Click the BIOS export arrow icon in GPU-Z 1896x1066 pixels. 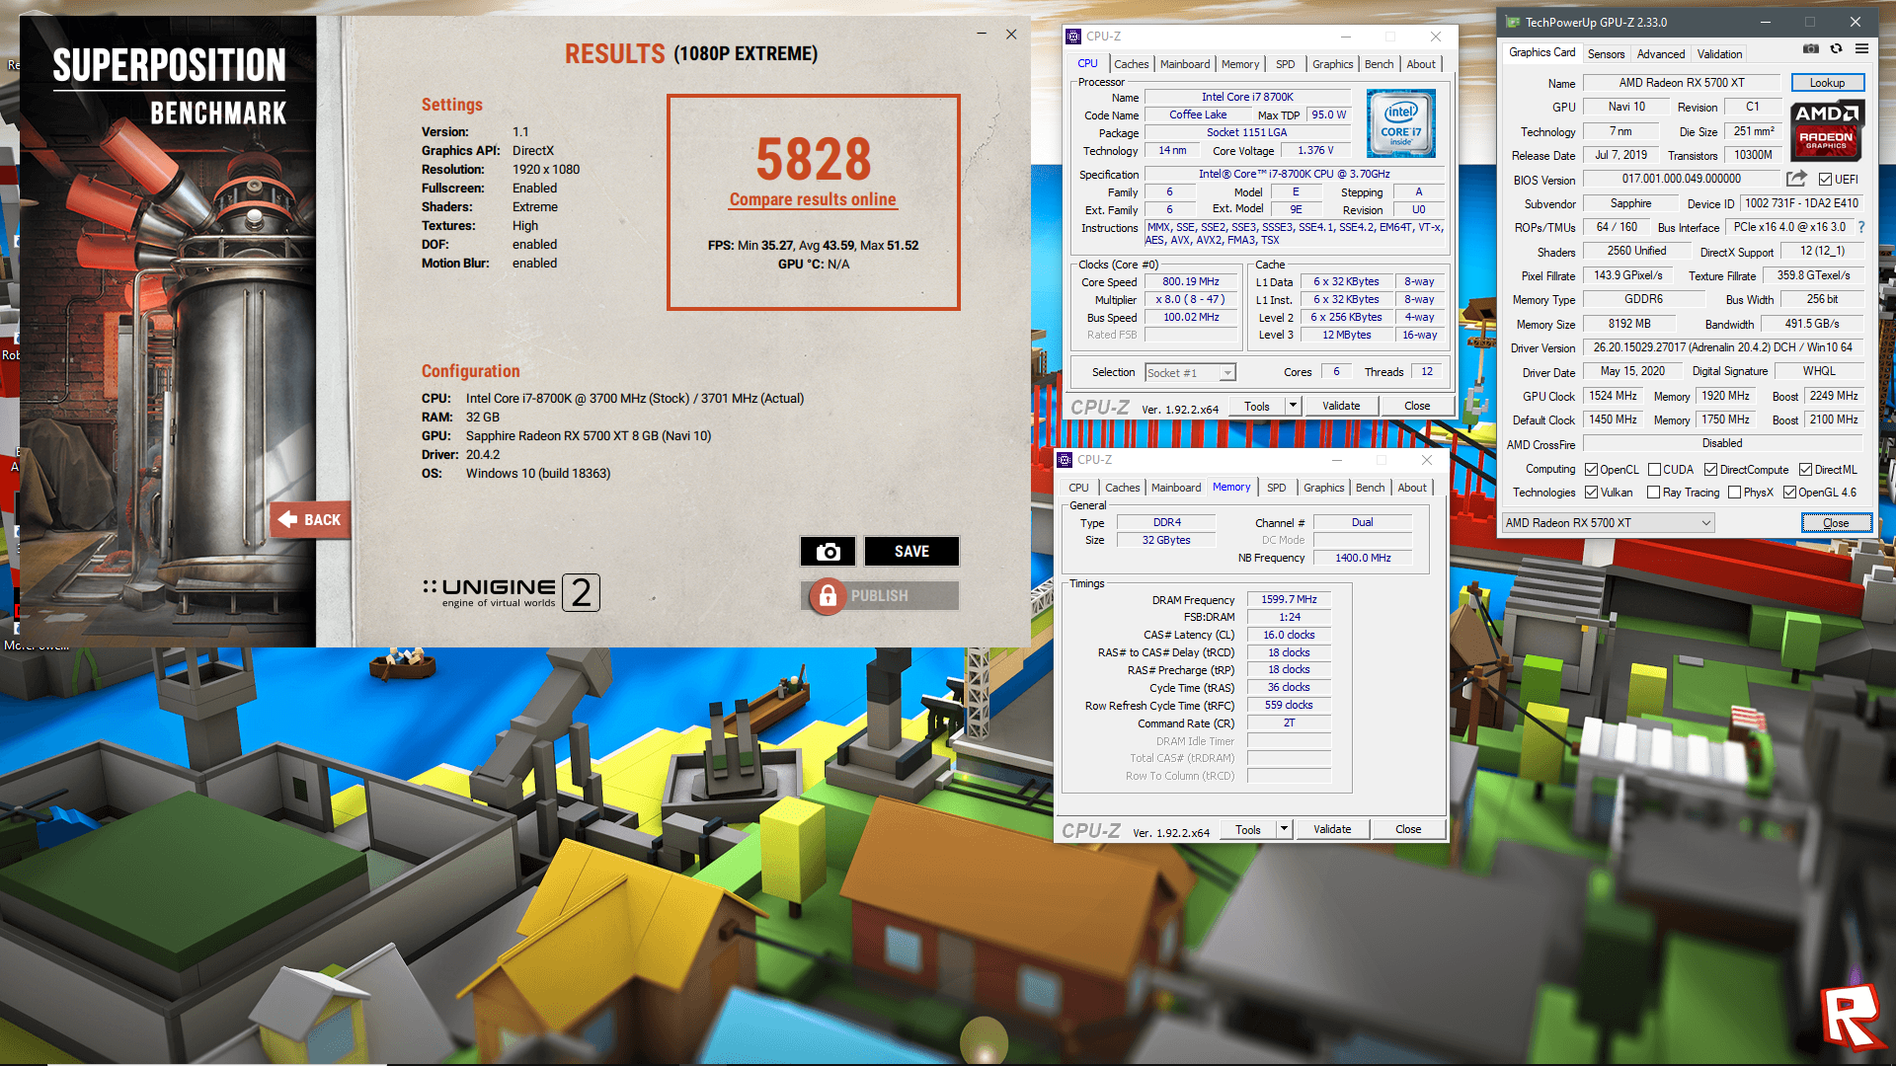tap(1796, 179)
